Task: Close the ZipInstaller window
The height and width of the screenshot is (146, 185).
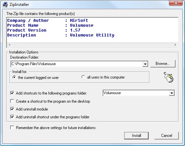Action: coord(176,3)
